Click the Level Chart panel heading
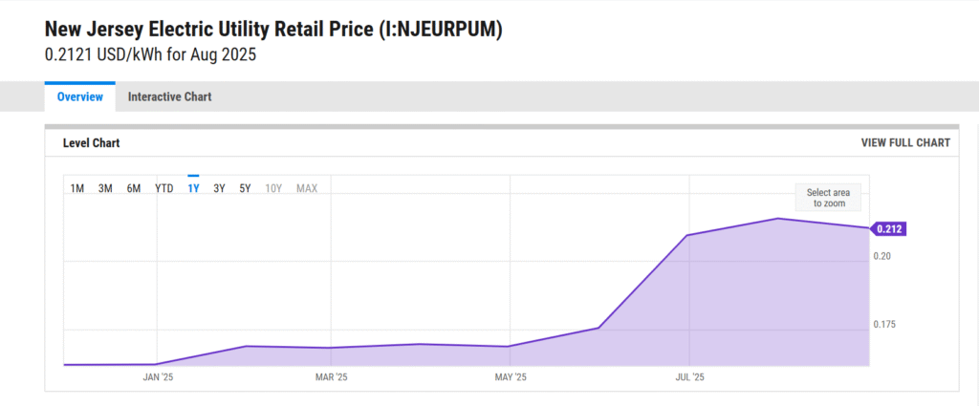The height and width of the screenshot is (406, 979). tap(91, 143)
